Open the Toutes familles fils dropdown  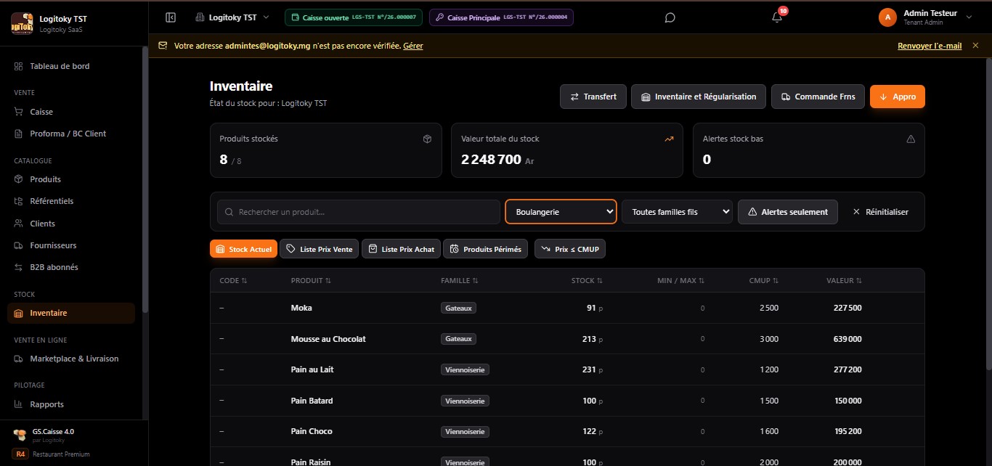pos(677,212)
